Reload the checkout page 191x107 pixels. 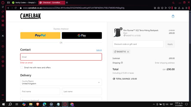pos(16,8)
